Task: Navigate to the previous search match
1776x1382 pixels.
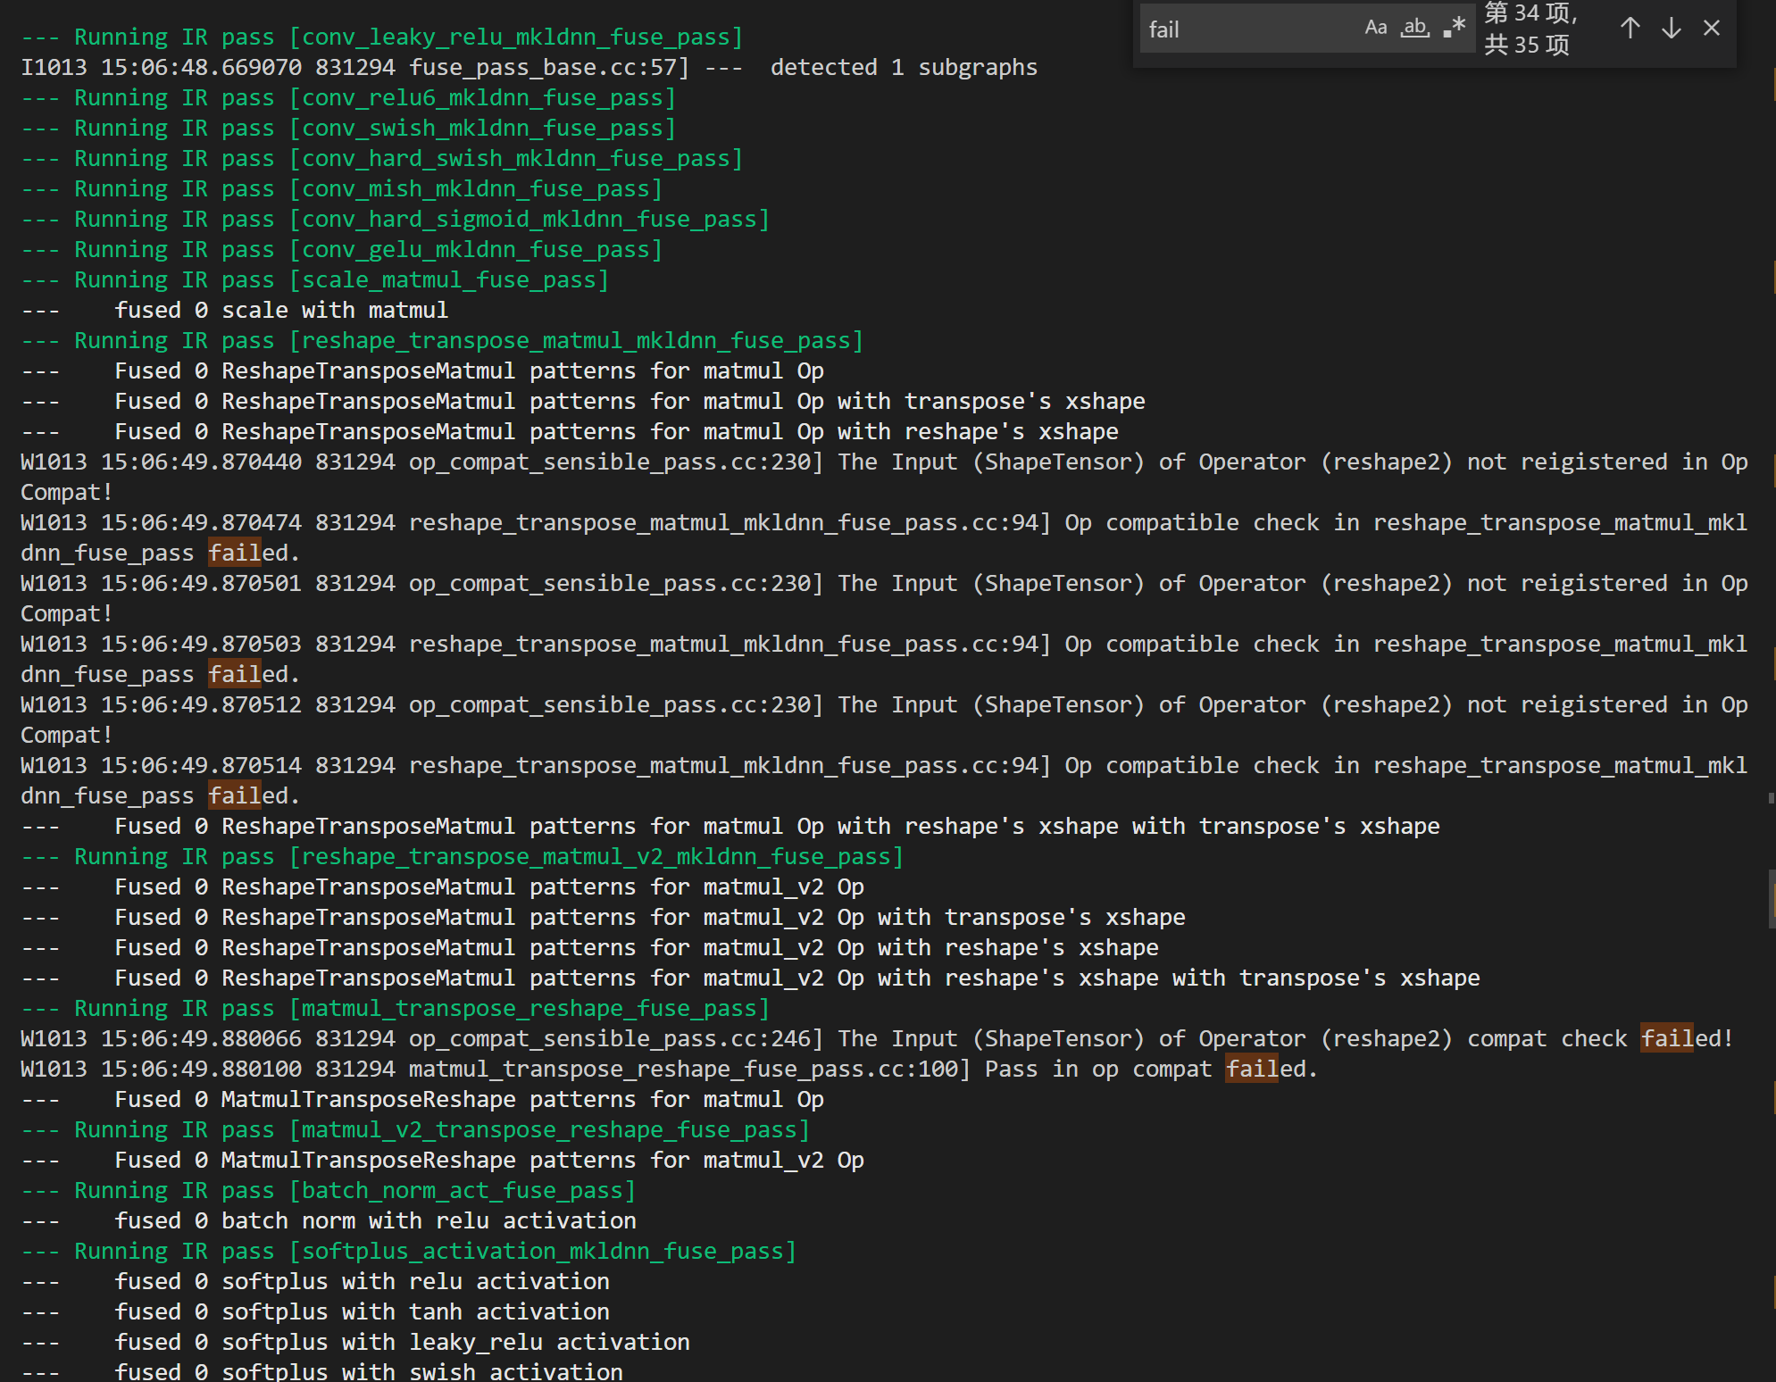Action: coord(1630,28)
